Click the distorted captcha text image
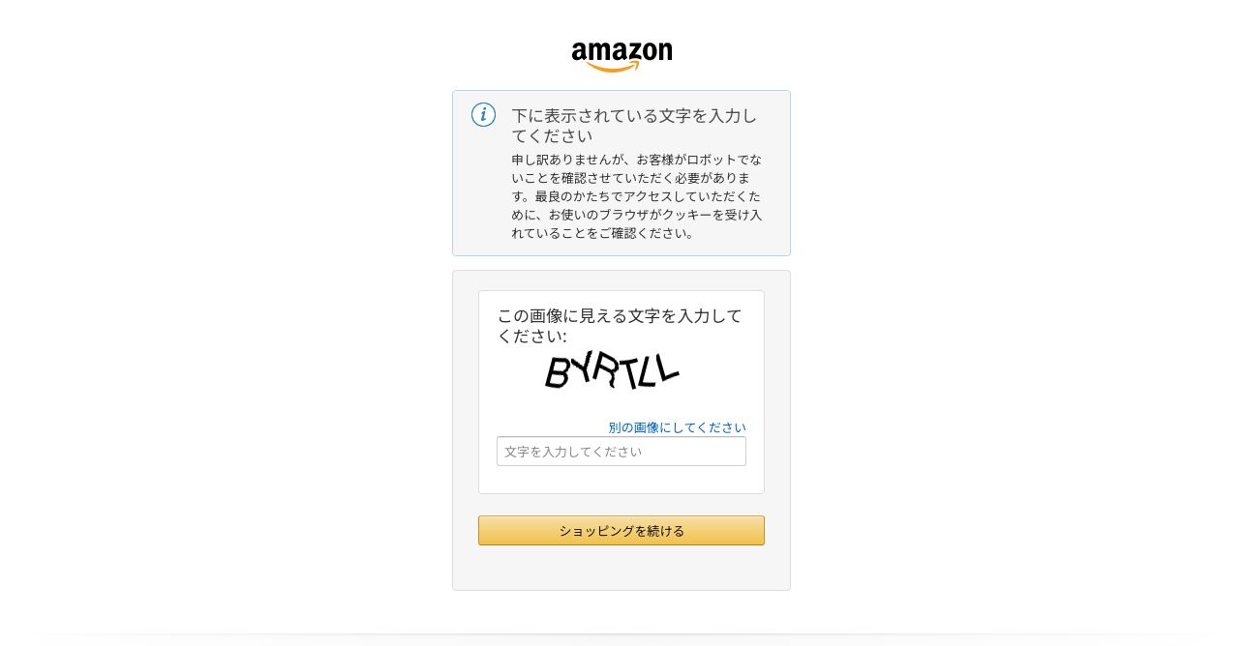 (612, 371)
